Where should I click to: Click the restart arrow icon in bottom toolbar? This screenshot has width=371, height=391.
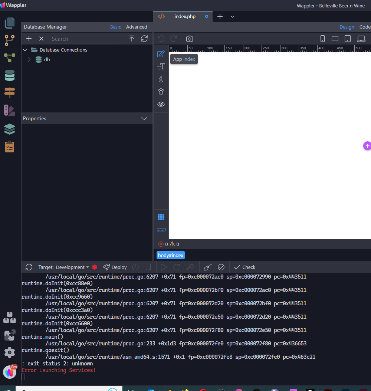pyautogui.click(x=177, y=267)
